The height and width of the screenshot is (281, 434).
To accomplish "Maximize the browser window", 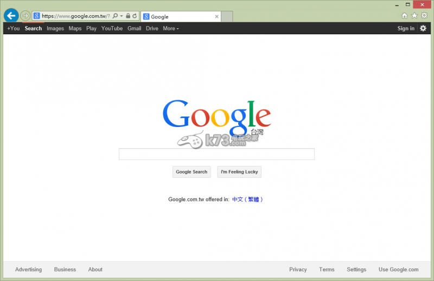I will (x=408, y=4).
